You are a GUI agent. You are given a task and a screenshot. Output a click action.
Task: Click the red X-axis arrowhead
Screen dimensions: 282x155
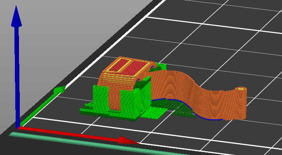point(128,140)
